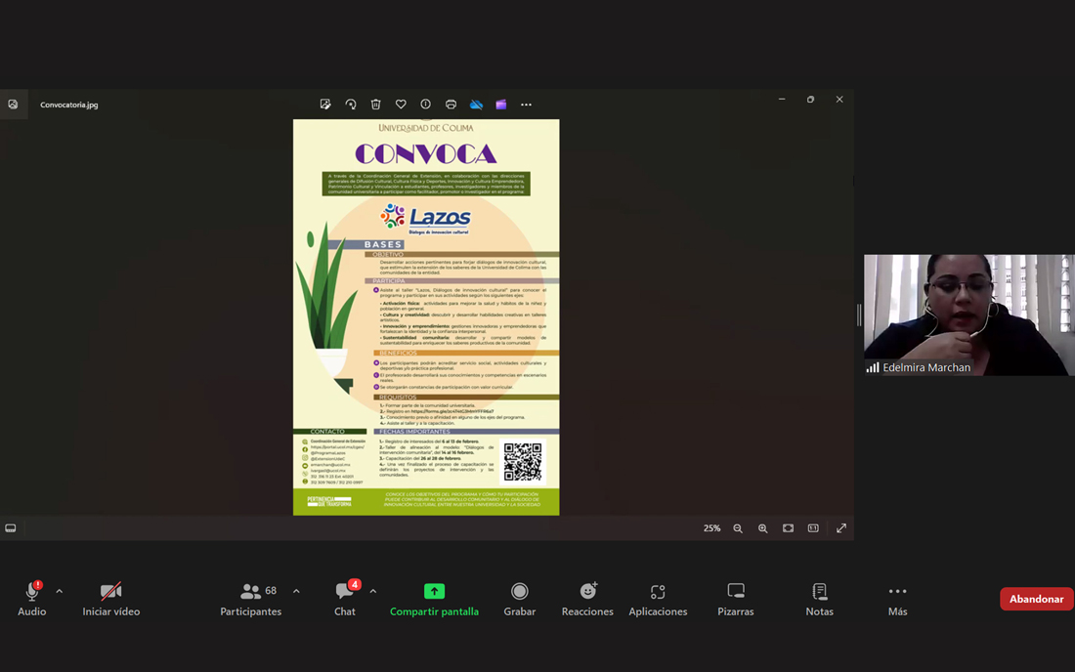Click the Lazos logo on the poster
This screenshot has width=1075, height=672.
click(x=426, y=219)
